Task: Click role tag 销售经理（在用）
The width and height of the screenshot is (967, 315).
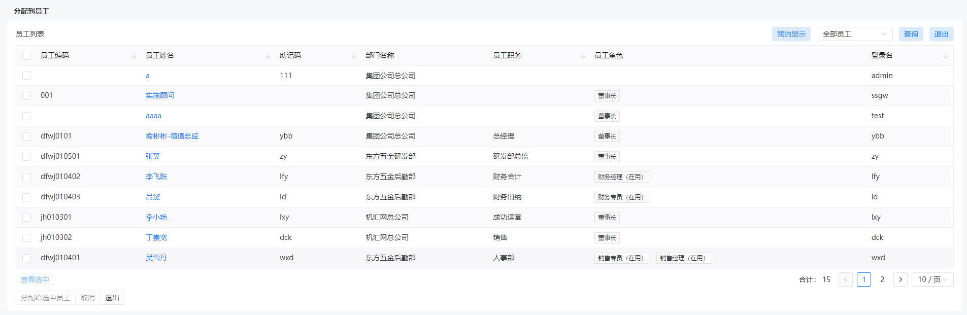Action: tap(684, 258)
